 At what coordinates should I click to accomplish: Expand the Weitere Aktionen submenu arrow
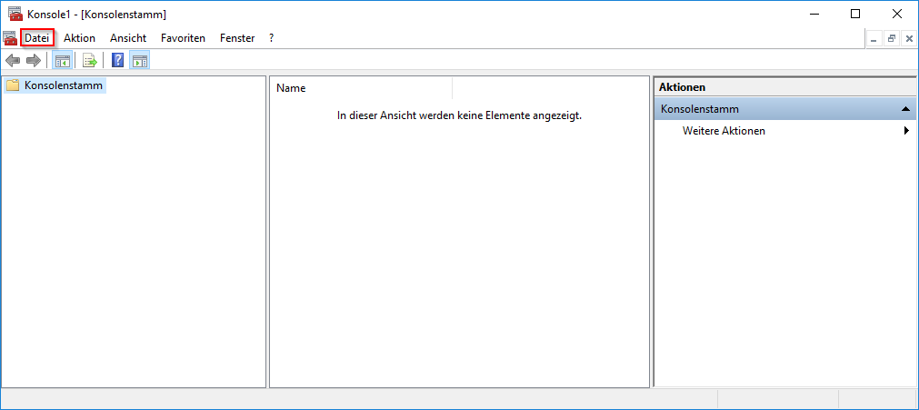pos(906,131)
